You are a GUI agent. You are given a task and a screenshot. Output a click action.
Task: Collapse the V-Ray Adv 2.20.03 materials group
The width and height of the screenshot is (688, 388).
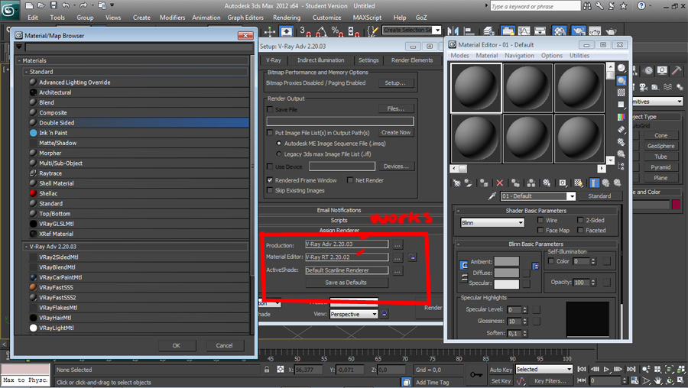tap(26, 247)
